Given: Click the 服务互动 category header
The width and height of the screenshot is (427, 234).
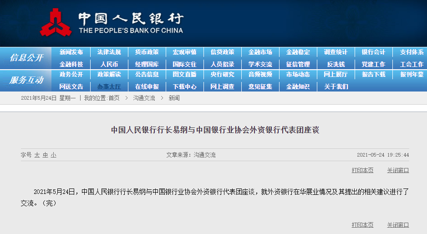Looking at the screenshot, I should point(26,80).
